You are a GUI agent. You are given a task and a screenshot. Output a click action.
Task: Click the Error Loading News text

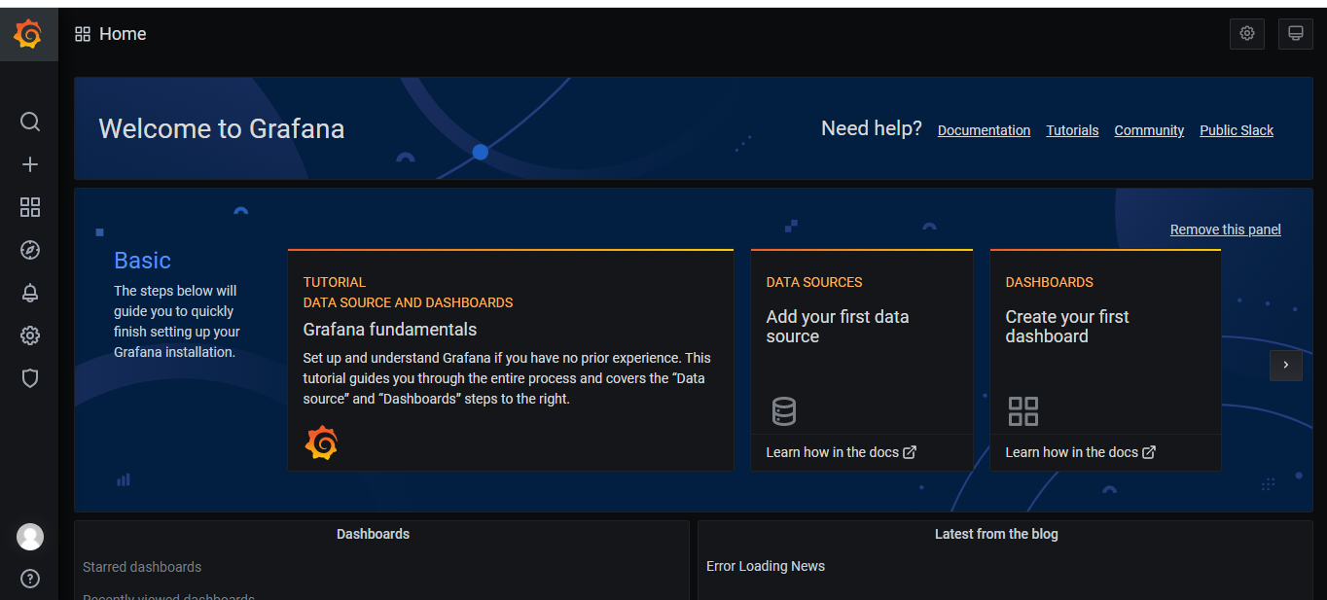(766, 566)
